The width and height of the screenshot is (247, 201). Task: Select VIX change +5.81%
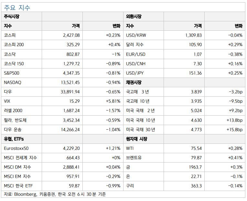tap(113, 101)
